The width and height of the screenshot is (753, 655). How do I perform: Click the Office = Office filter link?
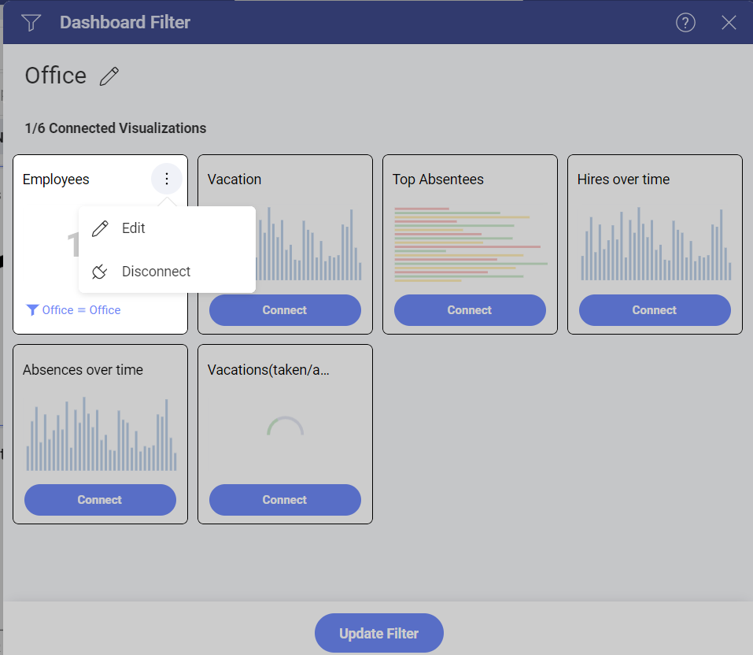click(x=73, y=310)
